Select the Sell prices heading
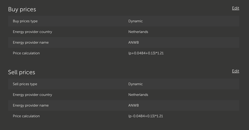Viewport: 249px width, 130px height. click(x=21, y=72)
